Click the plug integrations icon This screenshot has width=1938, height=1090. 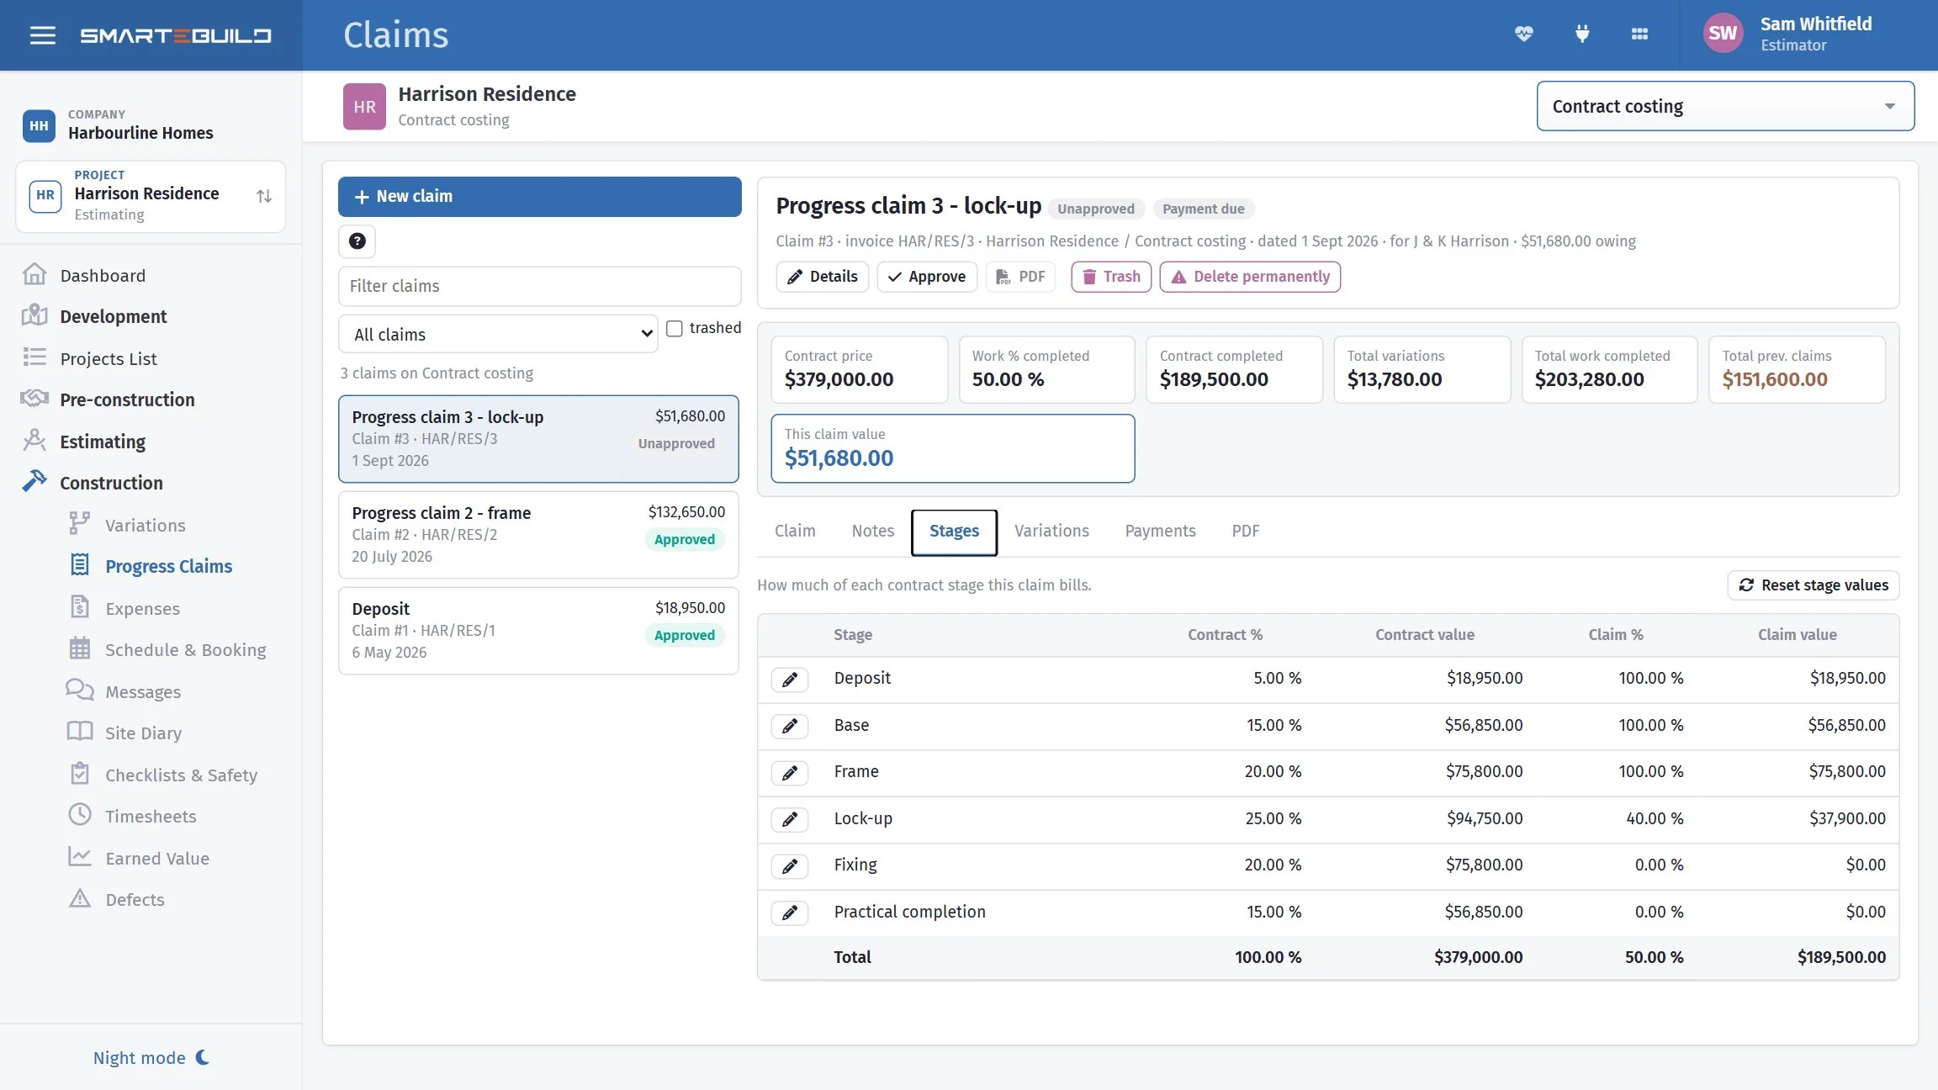(x=1581, y=34)
